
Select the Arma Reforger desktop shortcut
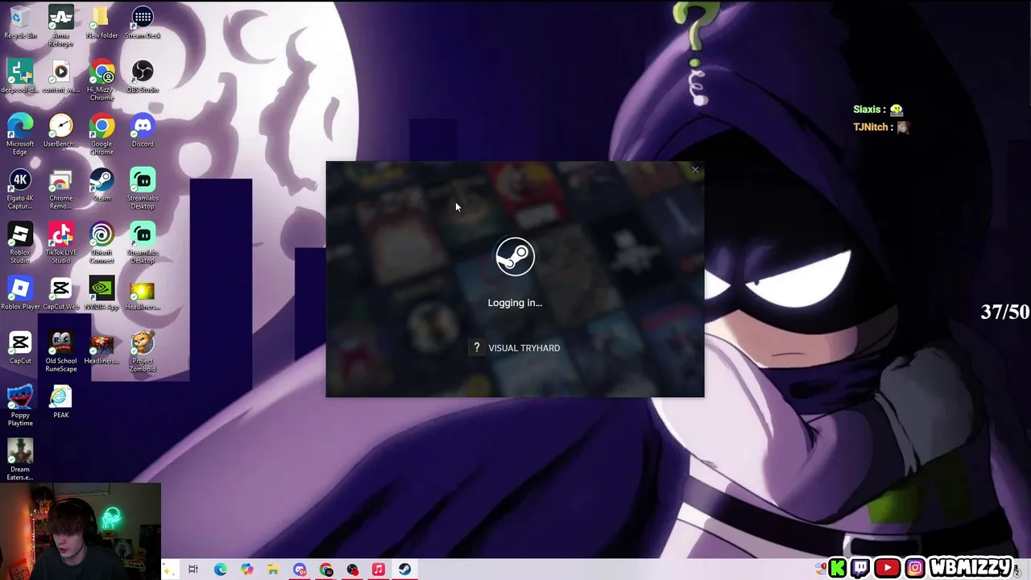61,26
